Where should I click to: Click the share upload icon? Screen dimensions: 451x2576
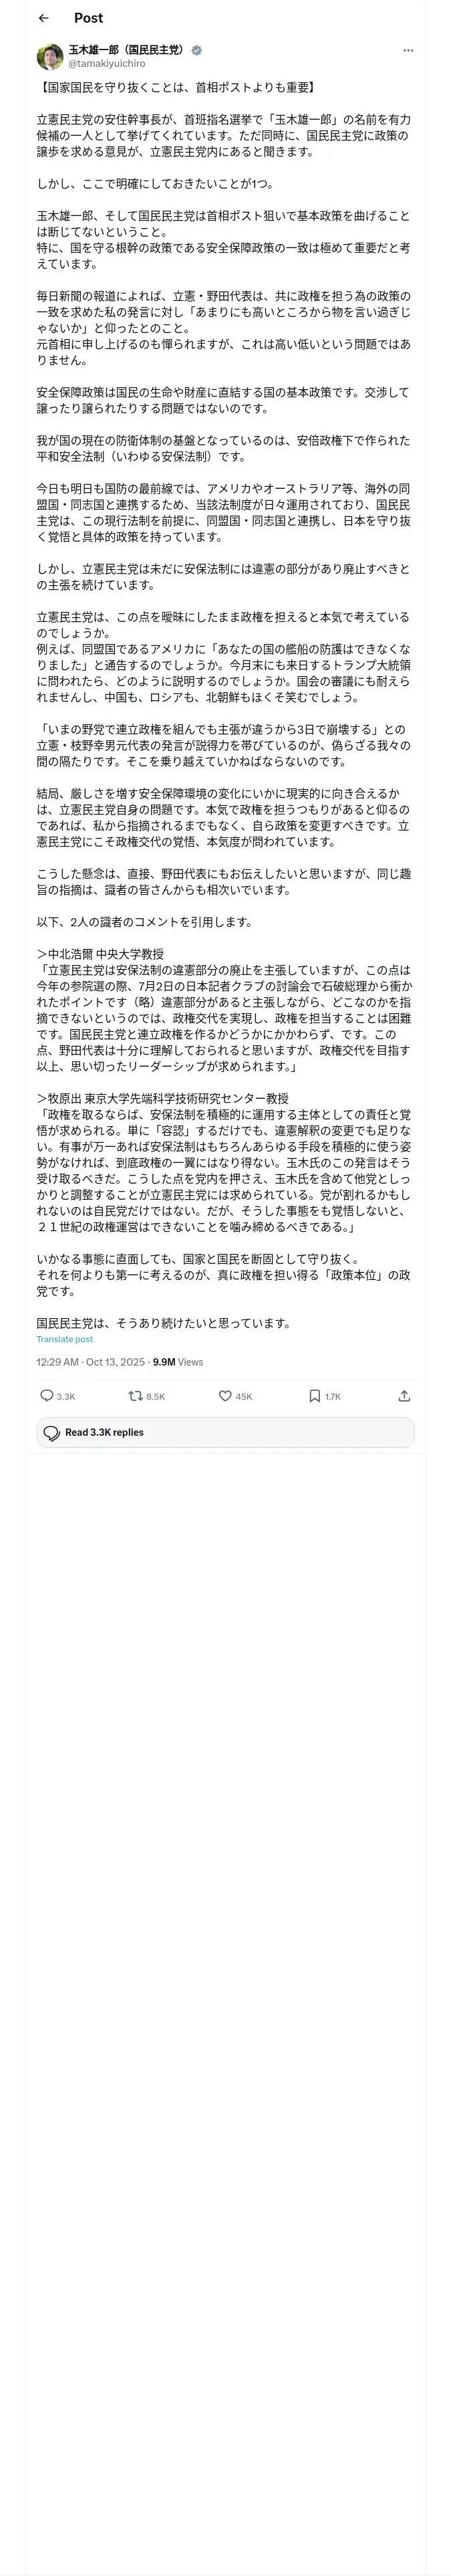coord(404,1396)
